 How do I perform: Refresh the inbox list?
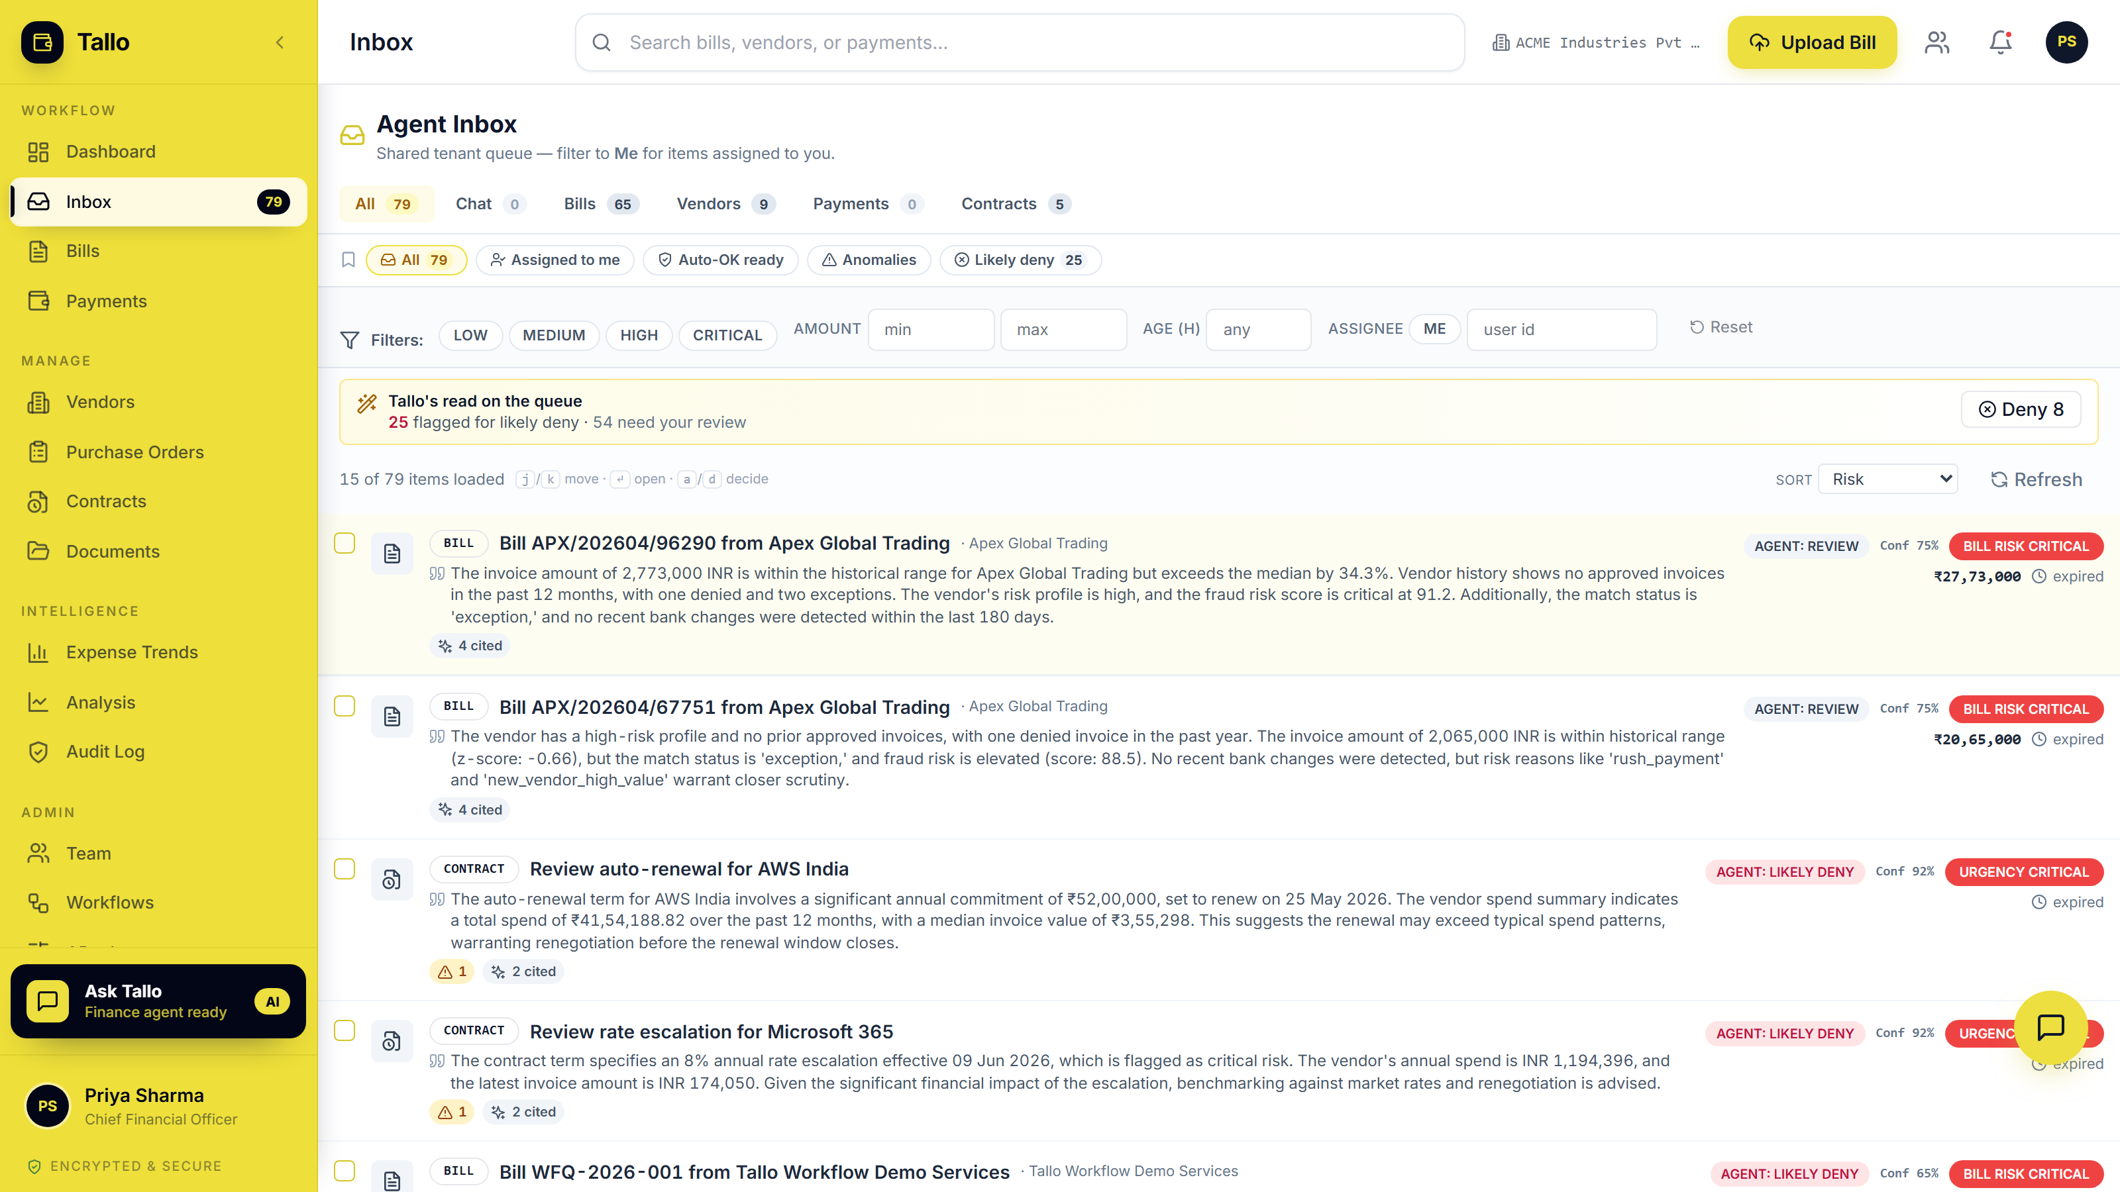click(x=2036, y=479)
